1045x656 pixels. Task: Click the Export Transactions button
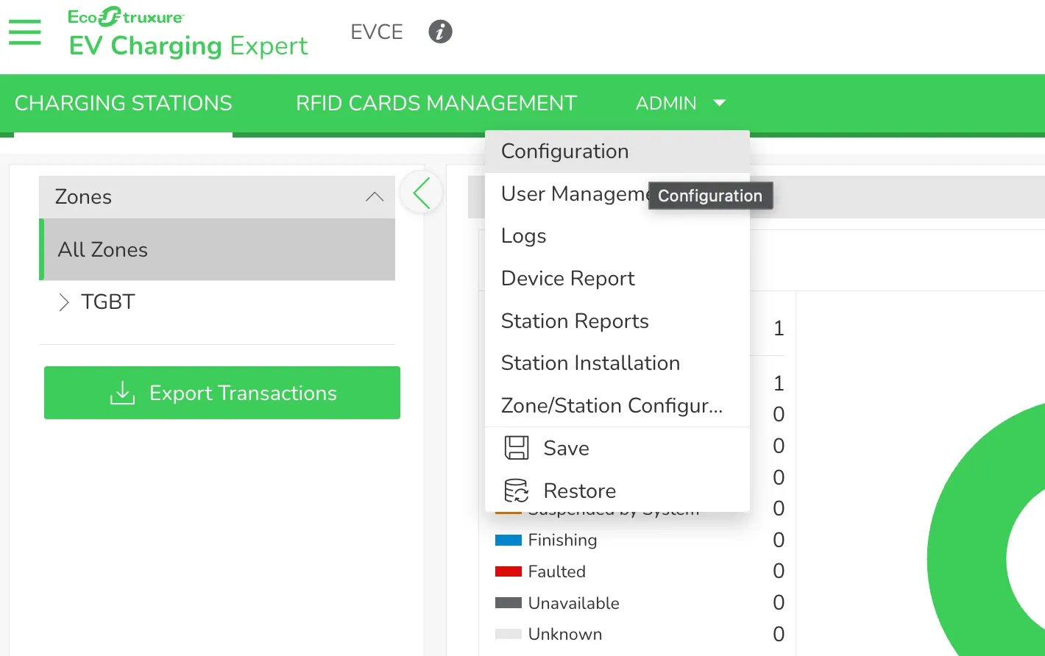[x=222, y=393]
